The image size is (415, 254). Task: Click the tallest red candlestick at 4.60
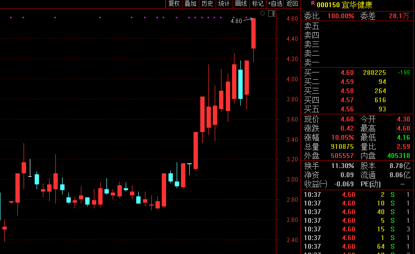pyautogui.click(x=253, y=34)
